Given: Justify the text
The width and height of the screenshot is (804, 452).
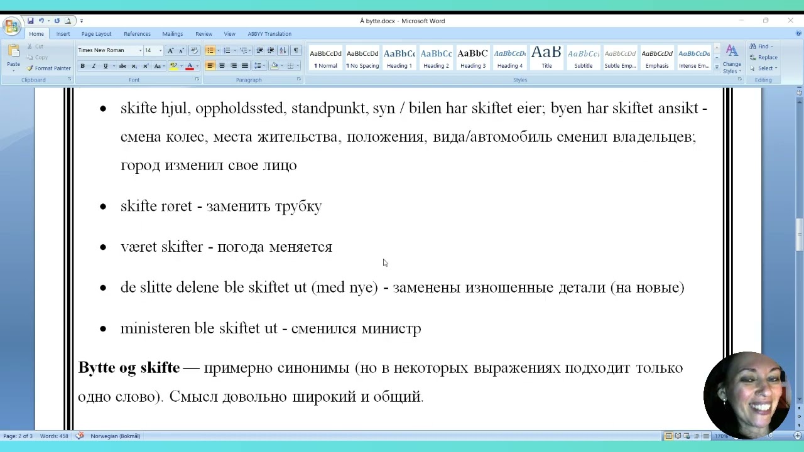Looking at the screenshot, I should pyautogui.click(x=244, y=66).
